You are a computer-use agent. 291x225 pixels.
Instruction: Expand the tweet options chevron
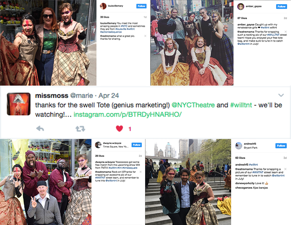(281, 95)
